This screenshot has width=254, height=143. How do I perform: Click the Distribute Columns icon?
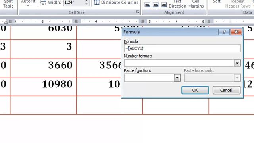pyautogui.click(x=97, y=2)
